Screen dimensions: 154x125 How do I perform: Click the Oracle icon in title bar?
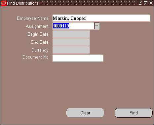click(x=4, y=3)
